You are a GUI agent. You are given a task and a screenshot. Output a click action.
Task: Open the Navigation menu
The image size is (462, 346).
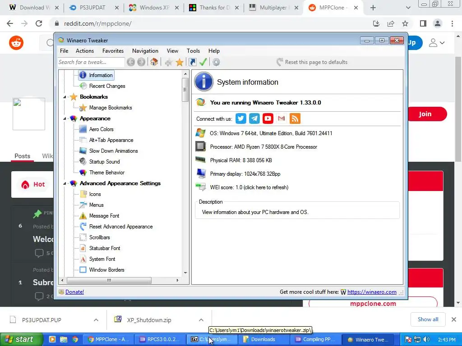pyautogui.click(x=145, y=51)
